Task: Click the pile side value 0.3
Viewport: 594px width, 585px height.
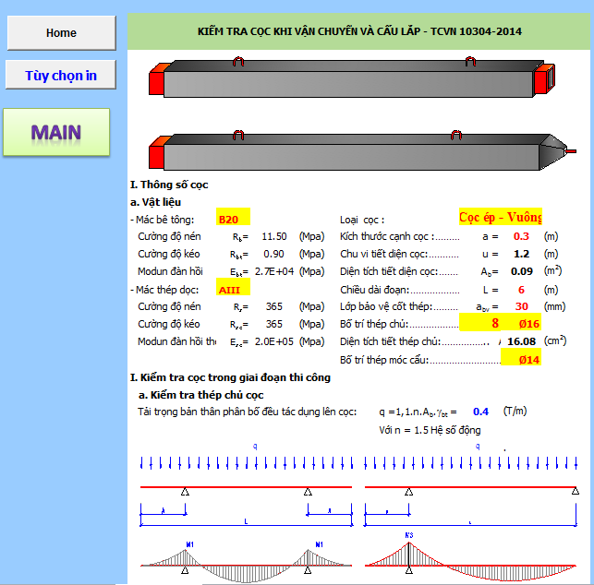Action: pyautogui.click(x=521, y=236)
